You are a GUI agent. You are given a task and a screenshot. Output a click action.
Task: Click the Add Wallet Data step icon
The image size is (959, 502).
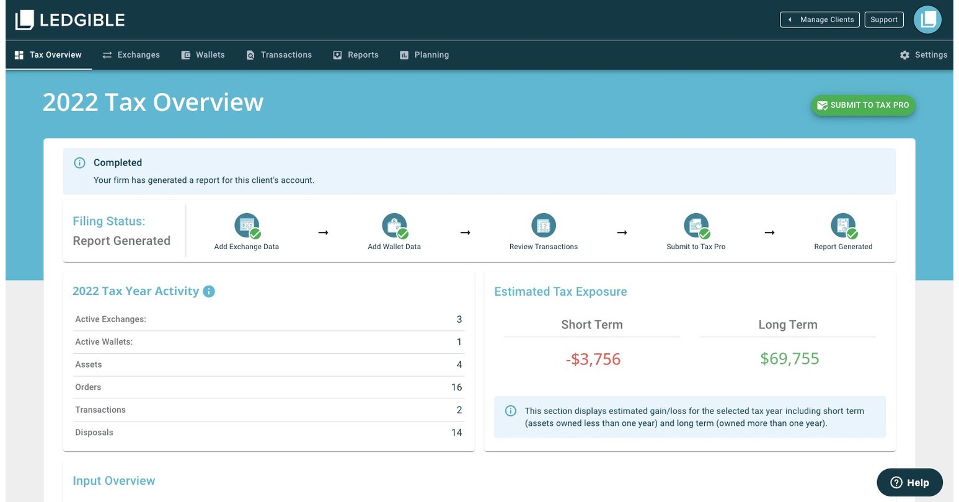394,225
